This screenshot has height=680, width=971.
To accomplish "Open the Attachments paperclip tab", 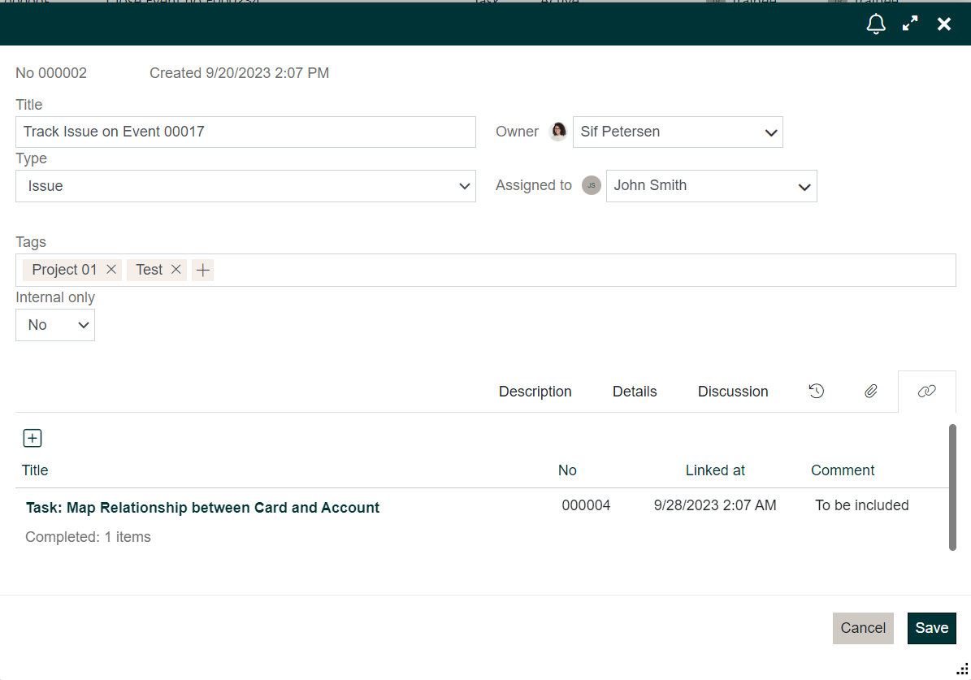I will coord(870,391).
